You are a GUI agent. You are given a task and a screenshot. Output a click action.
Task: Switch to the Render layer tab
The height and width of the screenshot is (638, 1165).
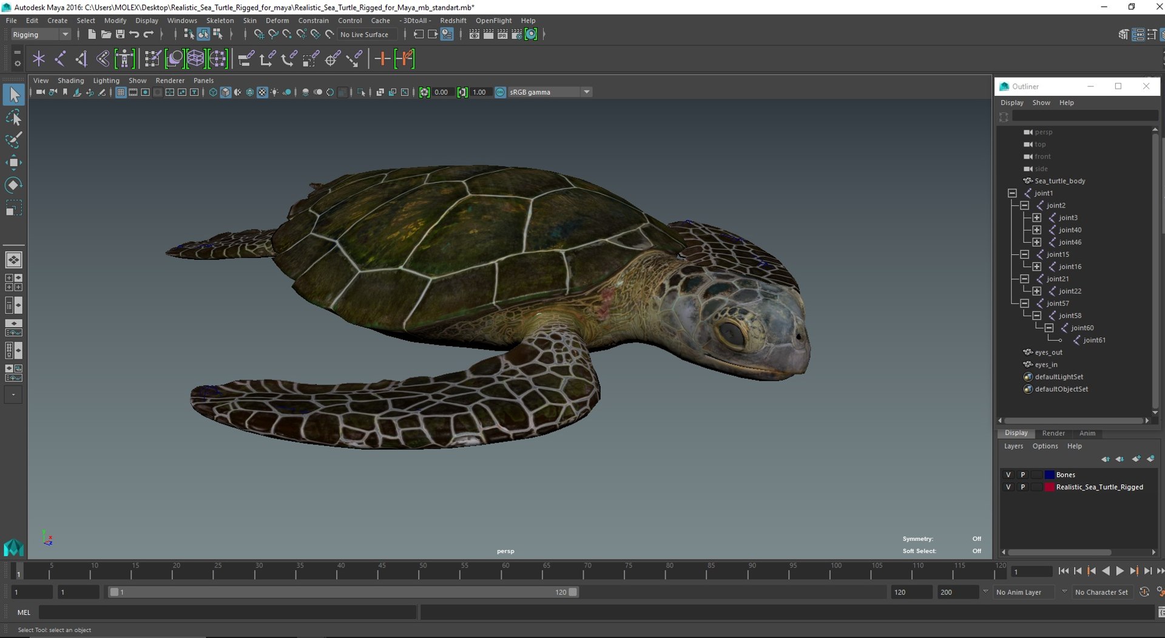pos(1053,433)
